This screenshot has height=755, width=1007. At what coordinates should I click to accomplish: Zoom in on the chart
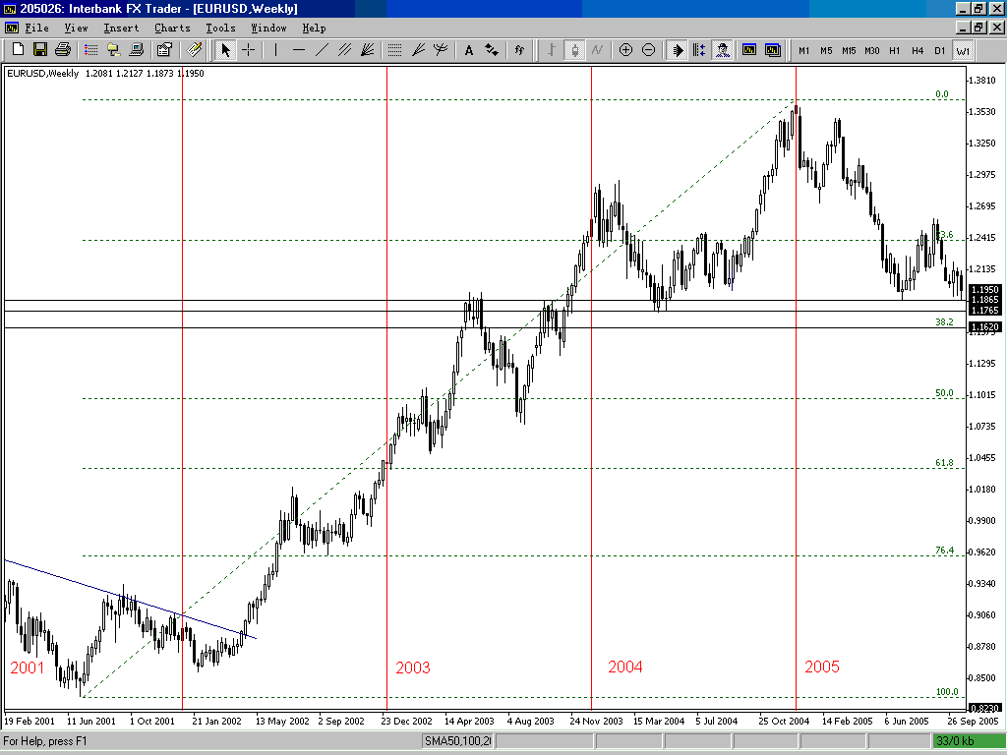point(625,50)
